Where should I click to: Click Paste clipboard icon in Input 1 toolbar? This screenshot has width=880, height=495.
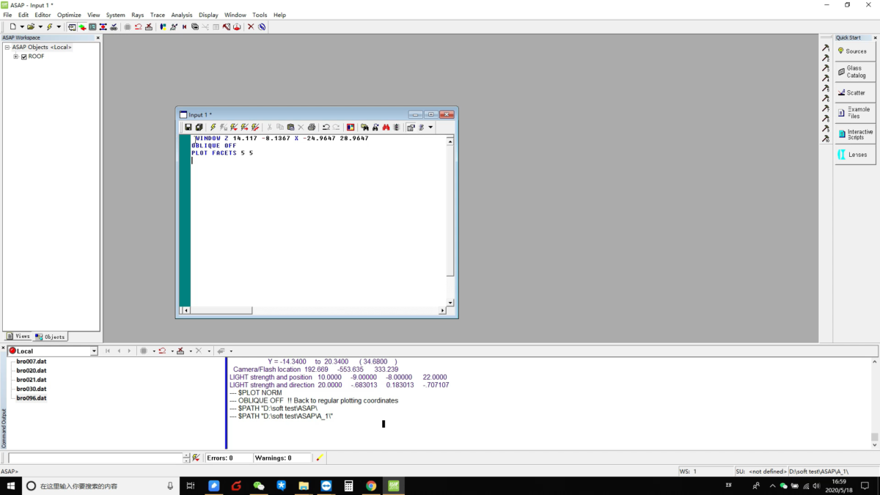290,127
